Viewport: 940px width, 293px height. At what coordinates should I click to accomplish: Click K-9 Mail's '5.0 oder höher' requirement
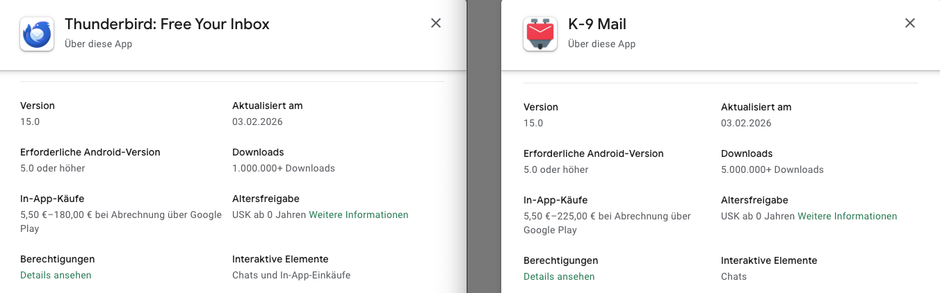[x=556, y=169]
